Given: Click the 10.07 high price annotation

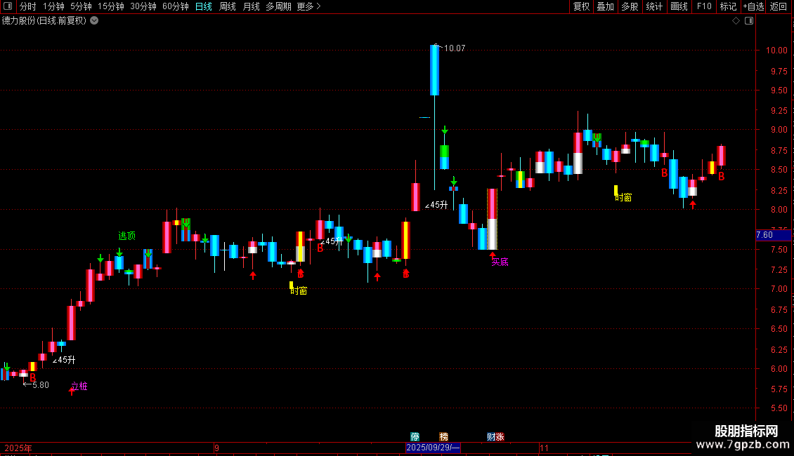Looking at the screenshot, I should coord(454,48).
